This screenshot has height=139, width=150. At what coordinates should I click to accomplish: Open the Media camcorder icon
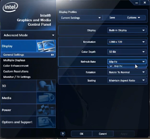point(46,98)
